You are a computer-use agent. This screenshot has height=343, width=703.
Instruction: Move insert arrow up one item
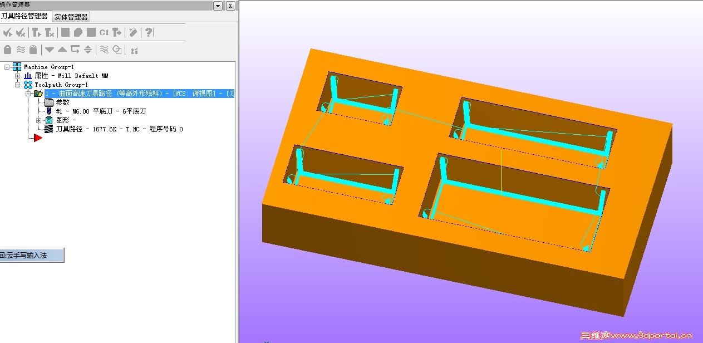pos(62,50)
